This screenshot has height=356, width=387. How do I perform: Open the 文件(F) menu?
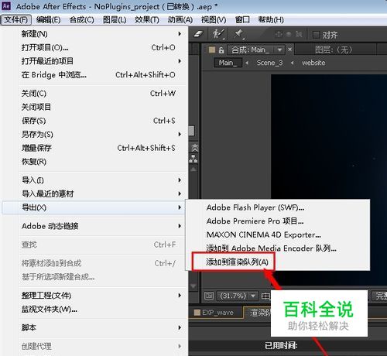tap(16, 19)
